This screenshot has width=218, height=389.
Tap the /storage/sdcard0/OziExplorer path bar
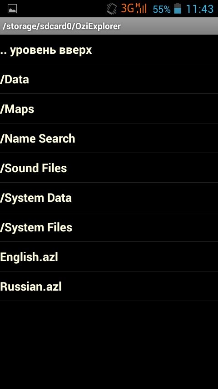point(109,26)
